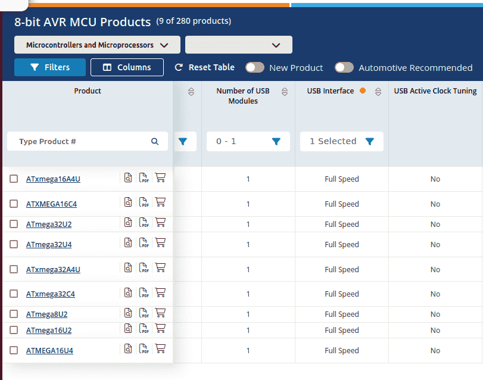Image resolution: width=483 pixels, height=380 pixels.
Task: Select the ATMEGA16U4 checkbox
Action: (x=14, y=350)
